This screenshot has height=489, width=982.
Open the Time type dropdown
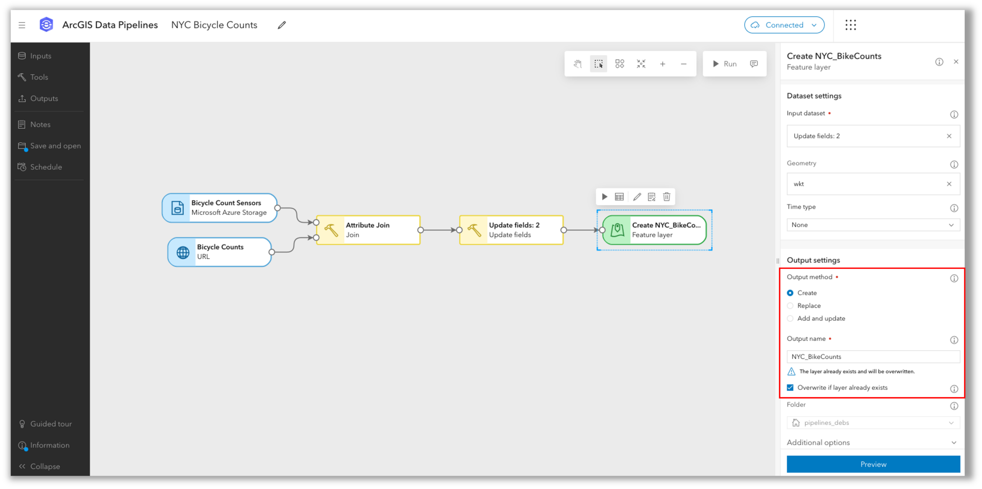[x=873, y=225]
